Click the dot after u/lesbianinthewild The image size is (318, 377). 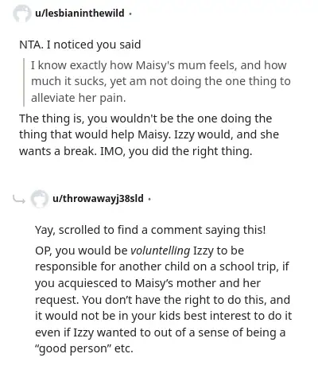point(130,14)
